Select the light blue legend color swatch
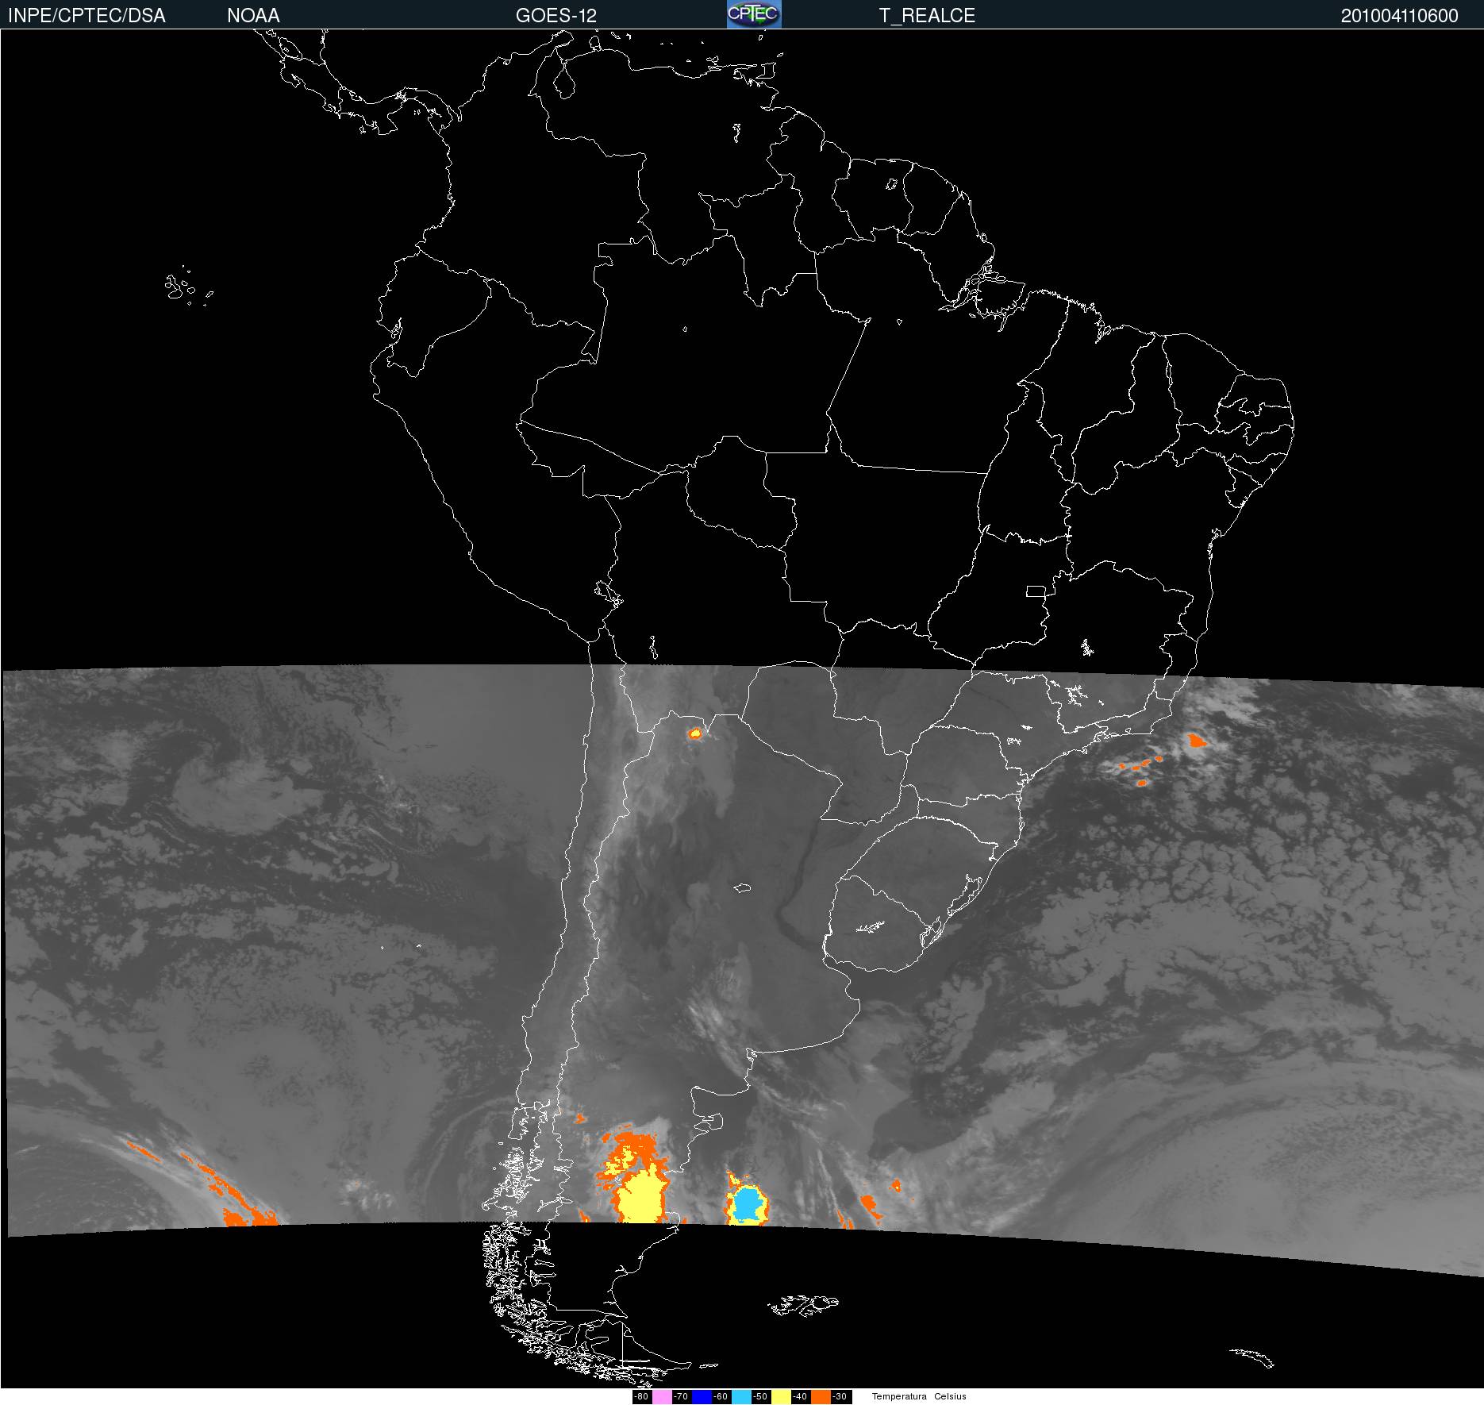 (741, 1397)
